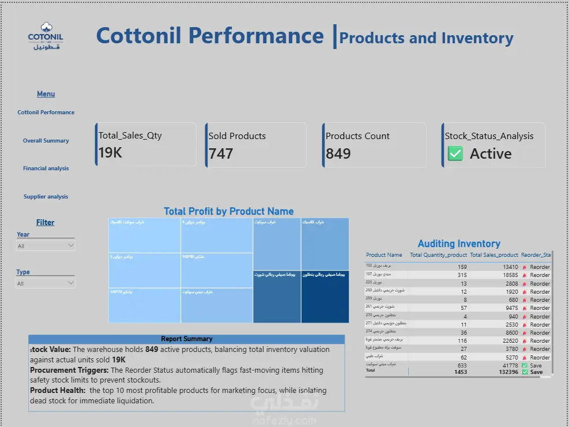Screen dimensions: 569x427
Task: Click the Auditing Inventory vertical scrollbar
Action: (x=552, y=312)
